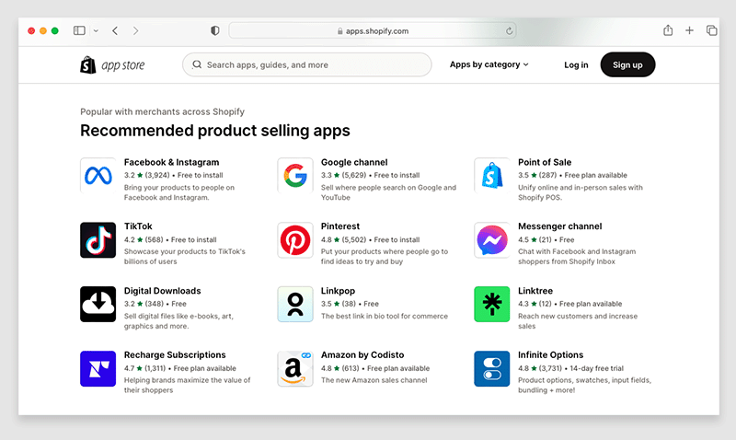736x440 pixels.
Task: Click the Shopify app store logo
Action: (112, 64)
